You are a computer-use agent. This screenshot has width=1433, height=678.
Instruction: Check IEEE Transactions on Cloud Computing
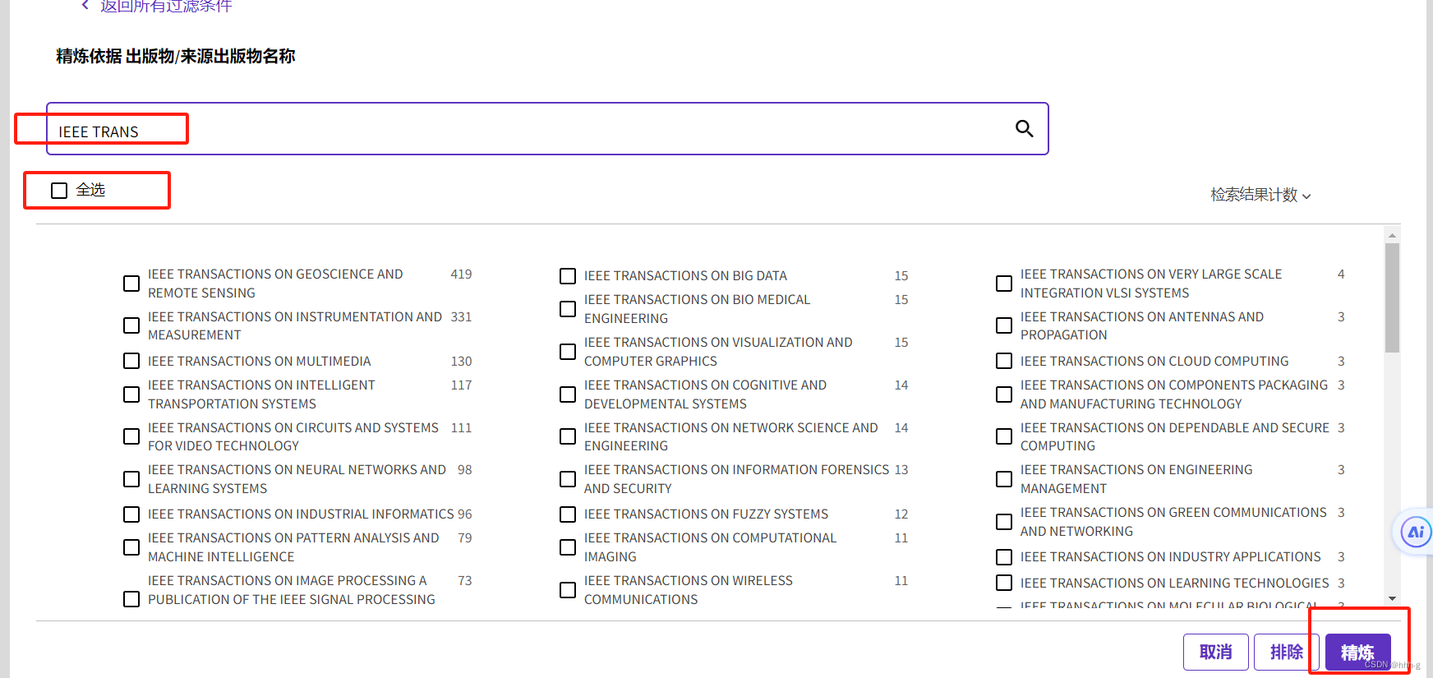(x=1004, y=361)
